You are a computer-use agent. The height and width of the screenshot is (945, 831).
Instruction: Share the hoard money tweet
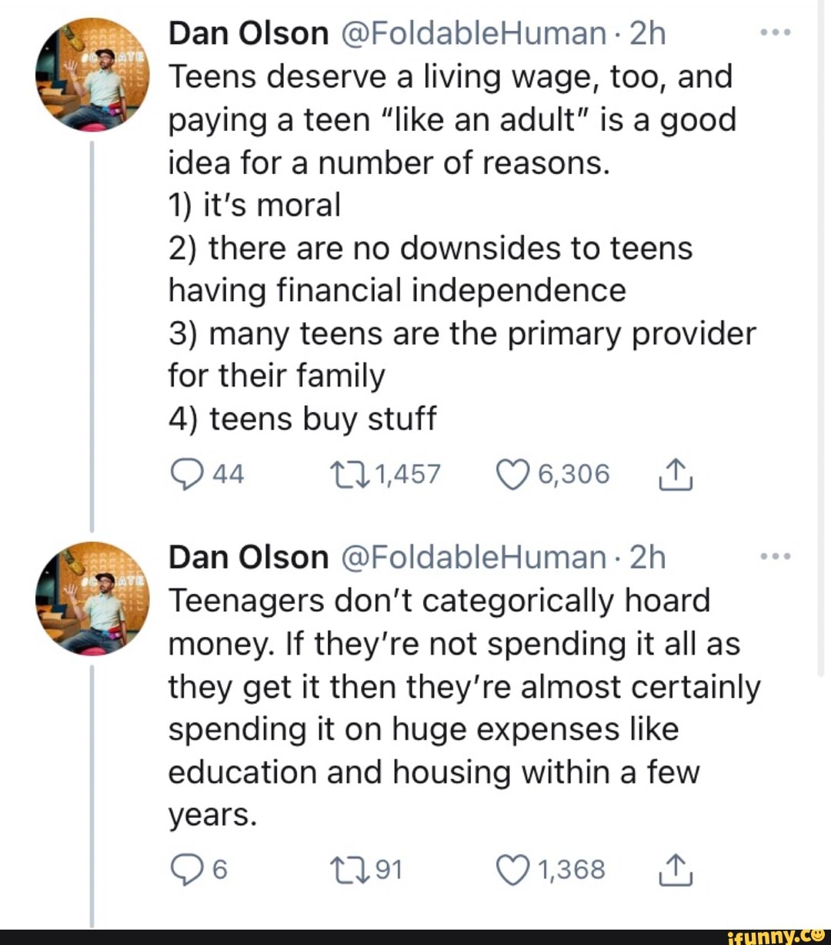tap(676, 871)
